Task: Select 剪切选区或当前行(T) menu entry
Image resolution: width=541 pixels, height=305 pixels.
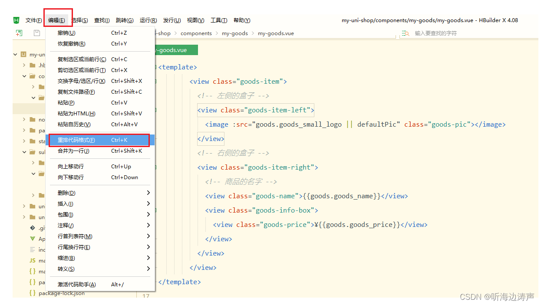Action: click(x=100, y=70)
